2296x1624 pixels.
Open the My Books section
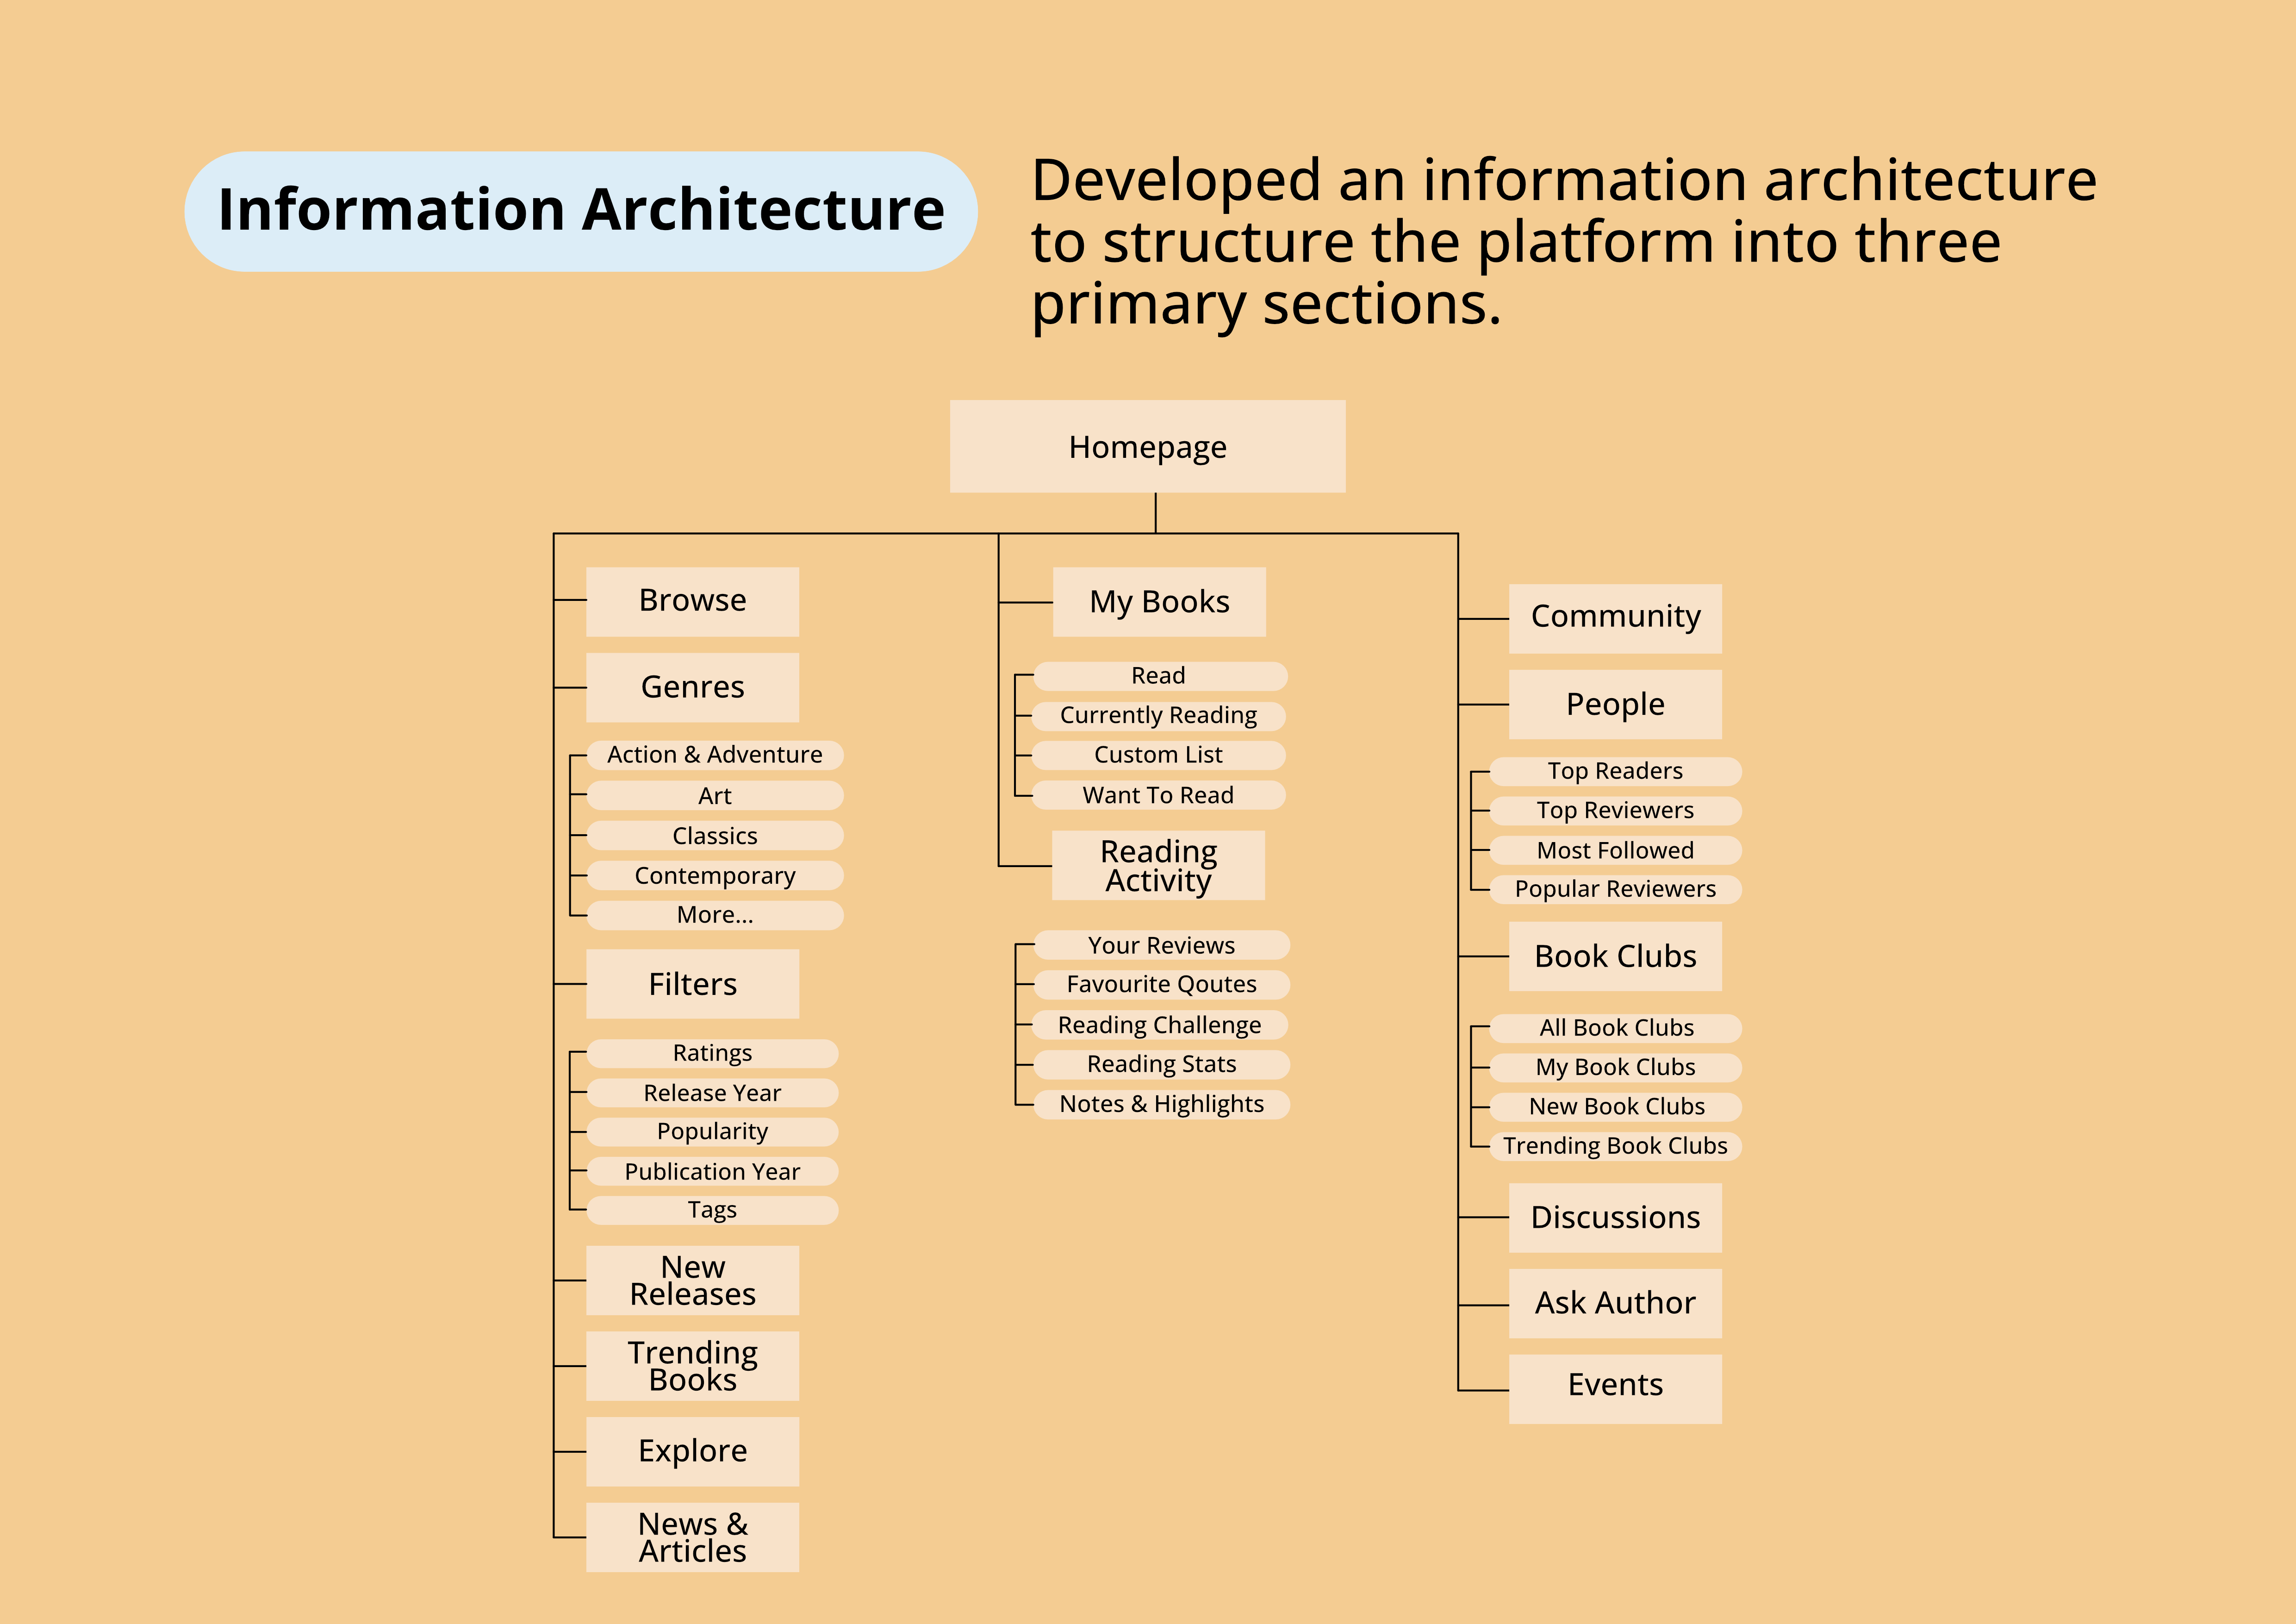click(x=1159, y=602)
